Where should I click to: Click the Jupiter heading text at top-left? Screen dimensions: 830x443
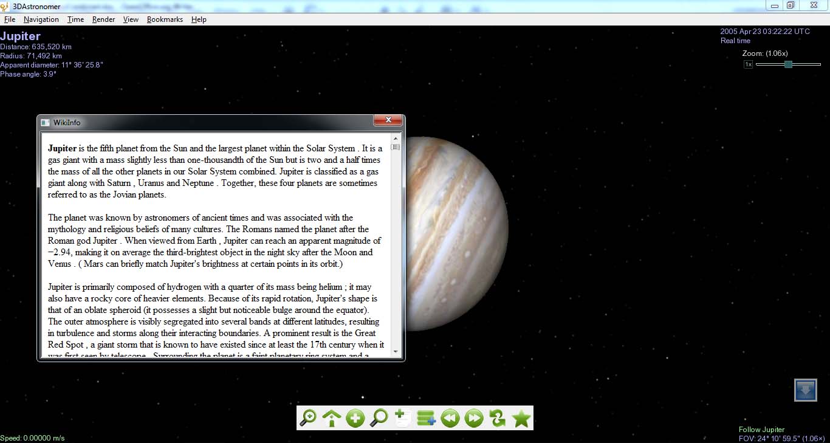point(20,36)
